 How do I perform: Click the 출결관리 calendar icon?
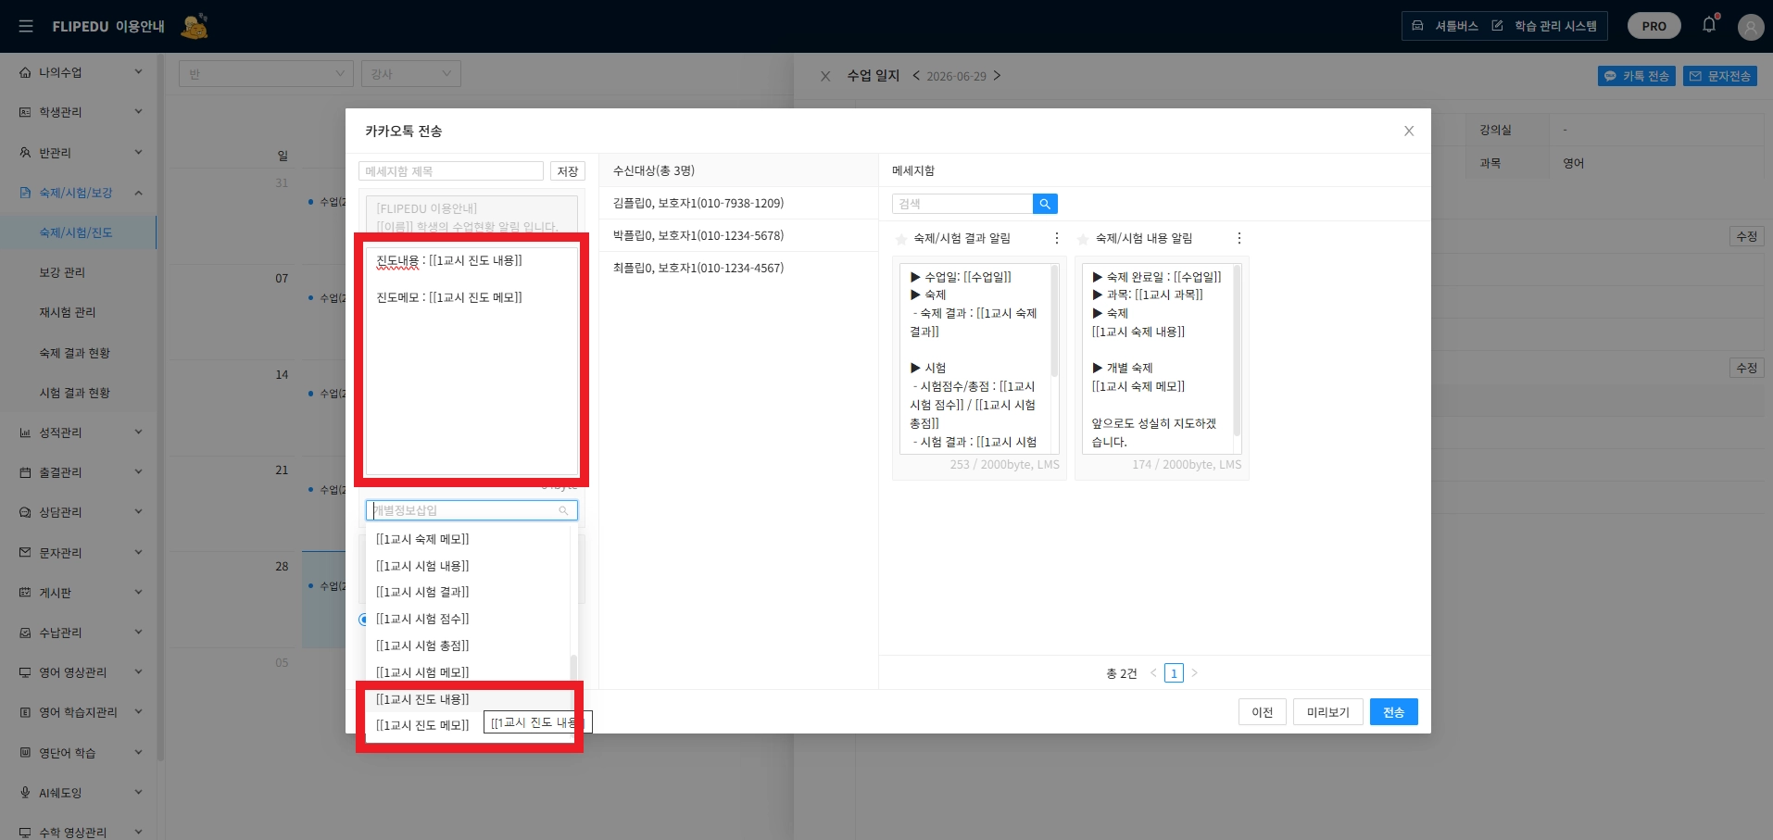pyautogui.click(x=25, y=472)
